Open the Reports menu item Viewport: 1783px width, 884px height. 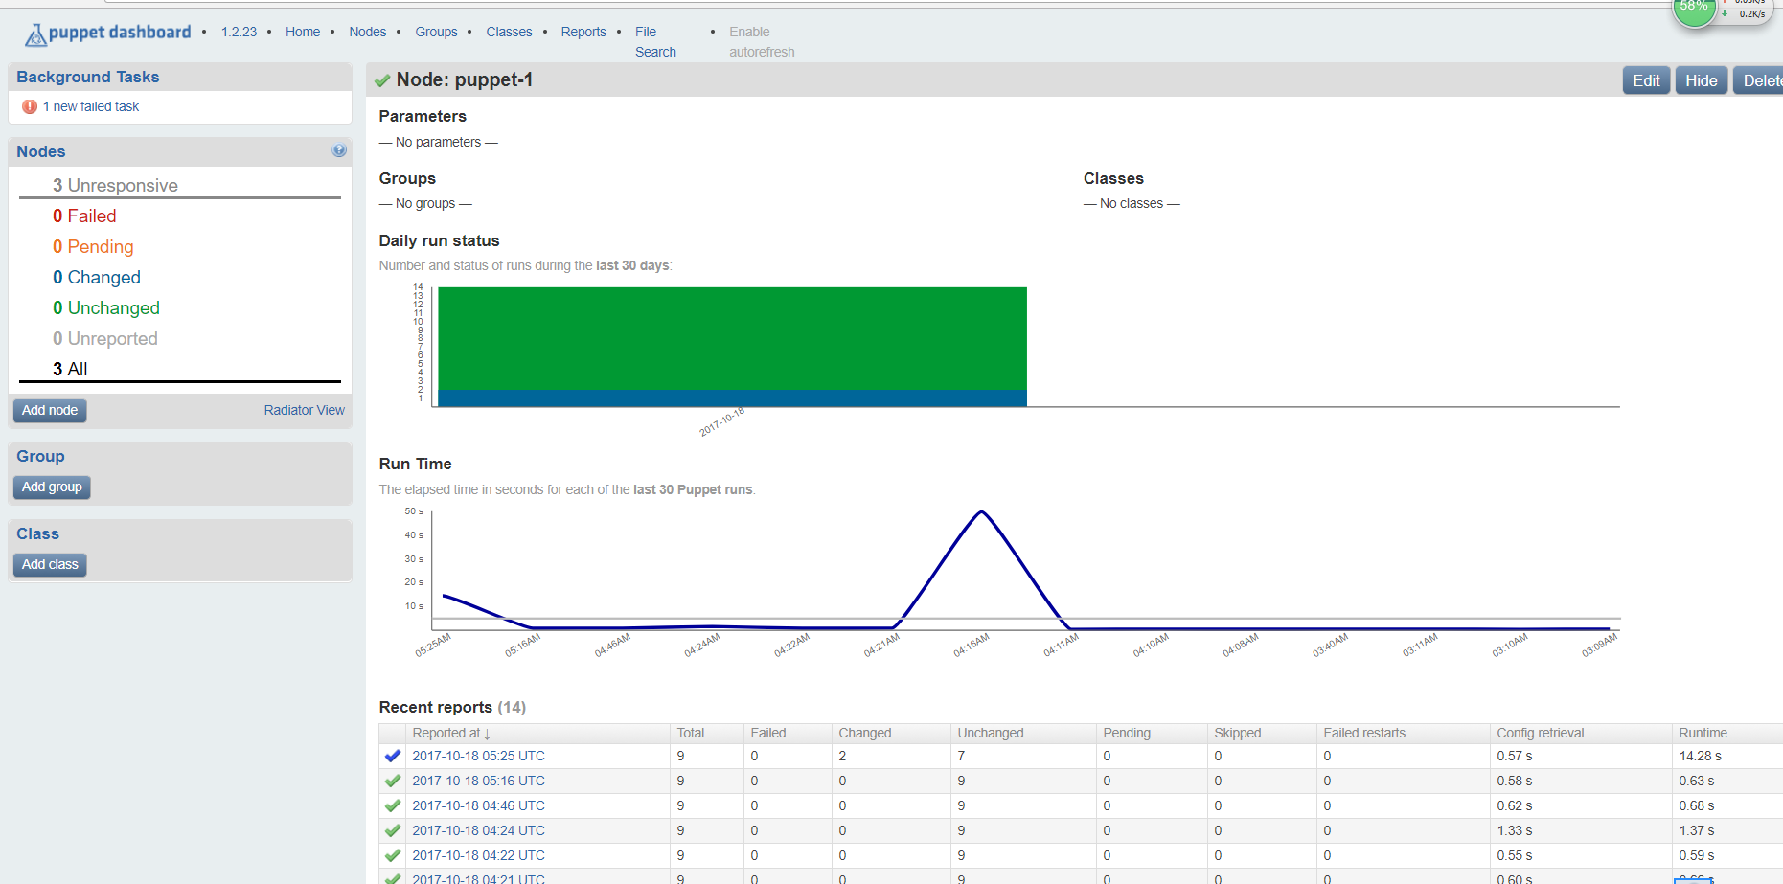(583, 32)
